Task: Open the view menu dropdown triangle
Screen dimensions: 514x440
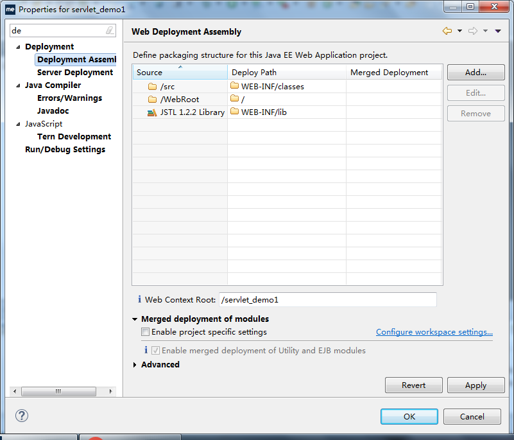Action: [498, 31]
